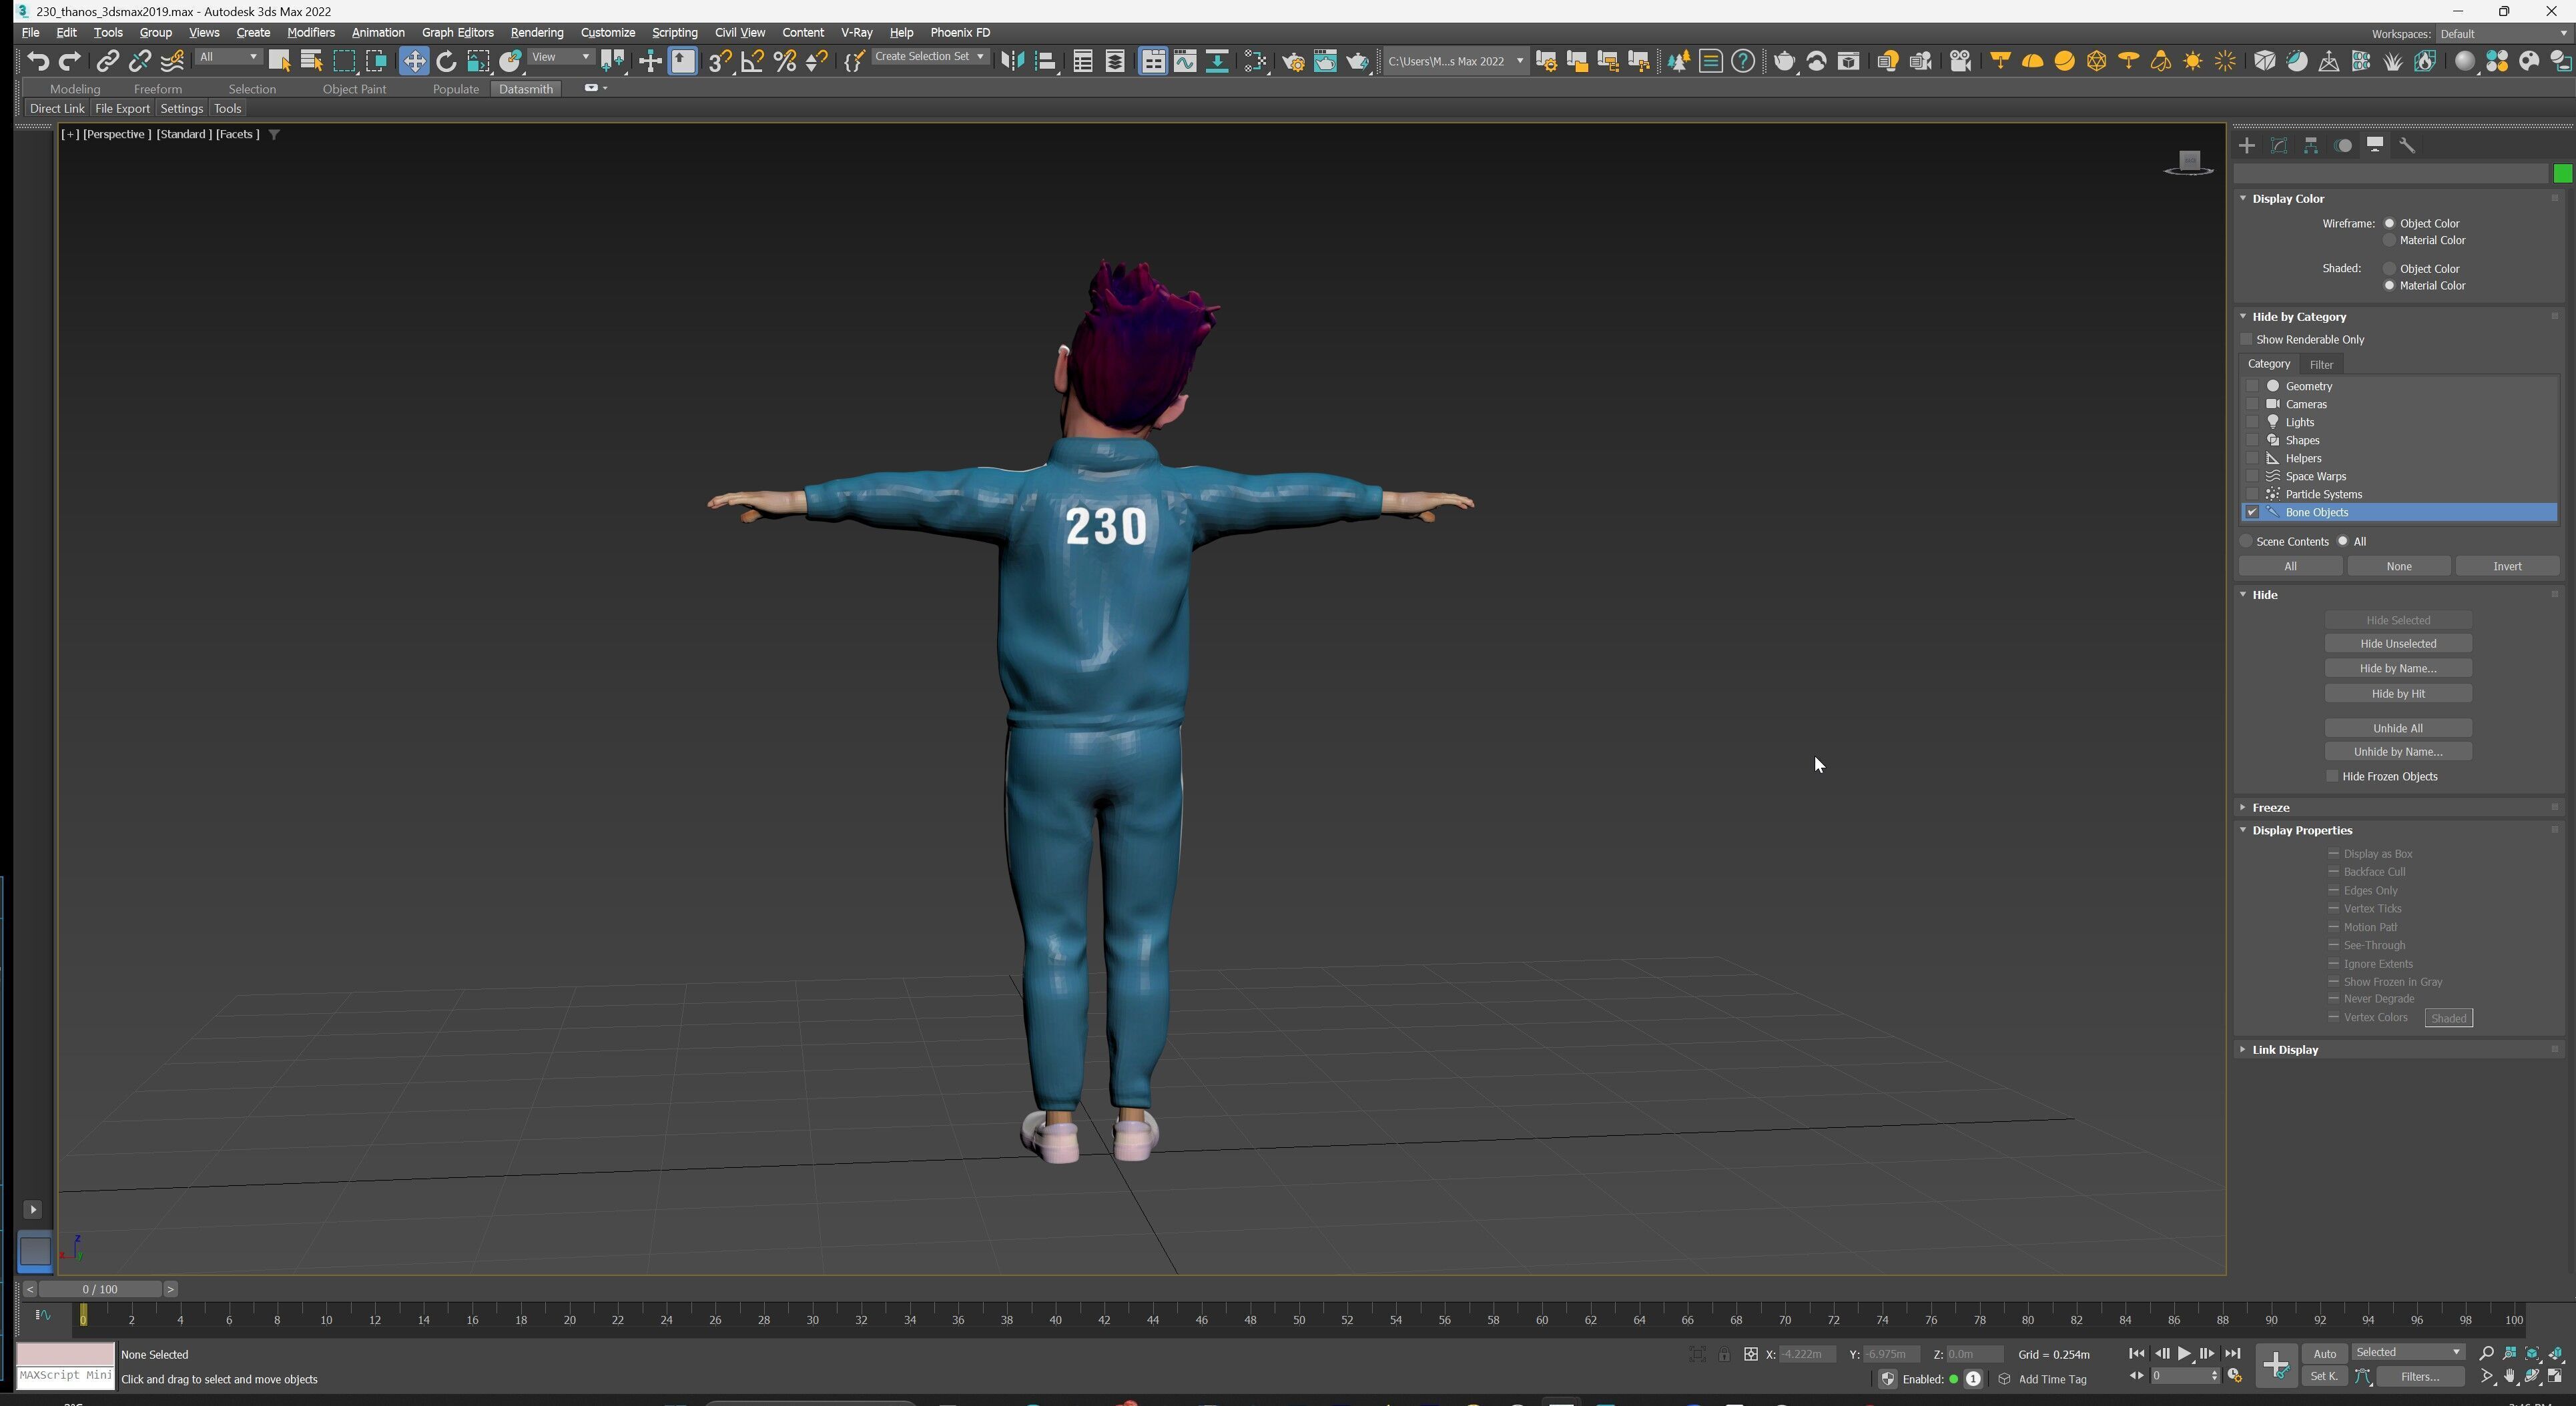Enable Show Renderable Only checkbox
The width and height of the screenshot is (2576, 1406).
pos(2247,339)
